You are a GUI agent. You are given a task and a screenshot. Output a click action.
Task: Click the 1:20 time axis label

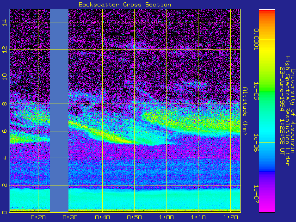tap(230, 217)
